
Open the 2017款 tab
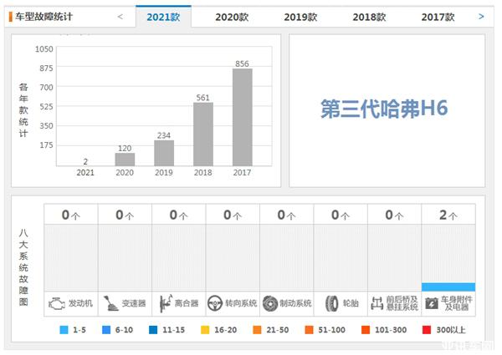point(438,17)
